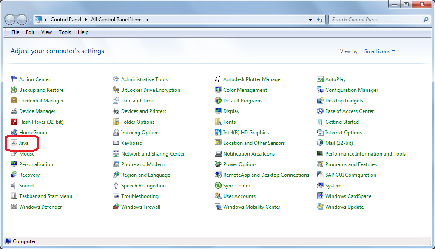Open the Speech Recognition microphone icon

click(x=116, y=186)
